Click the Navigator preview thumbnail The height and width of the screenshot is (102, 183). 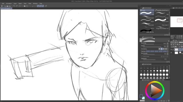tap(177, 22)
